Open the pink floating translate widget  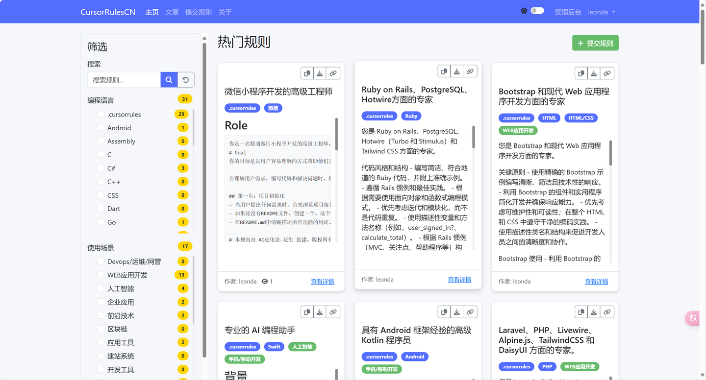[693, 318]
